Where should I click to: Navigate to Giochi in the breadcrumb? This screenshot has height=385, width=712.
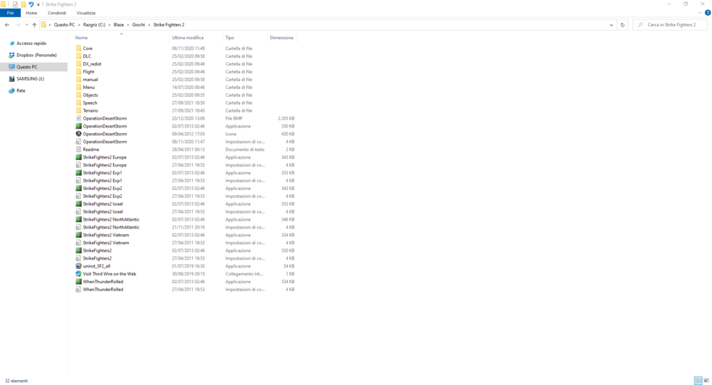139,25
